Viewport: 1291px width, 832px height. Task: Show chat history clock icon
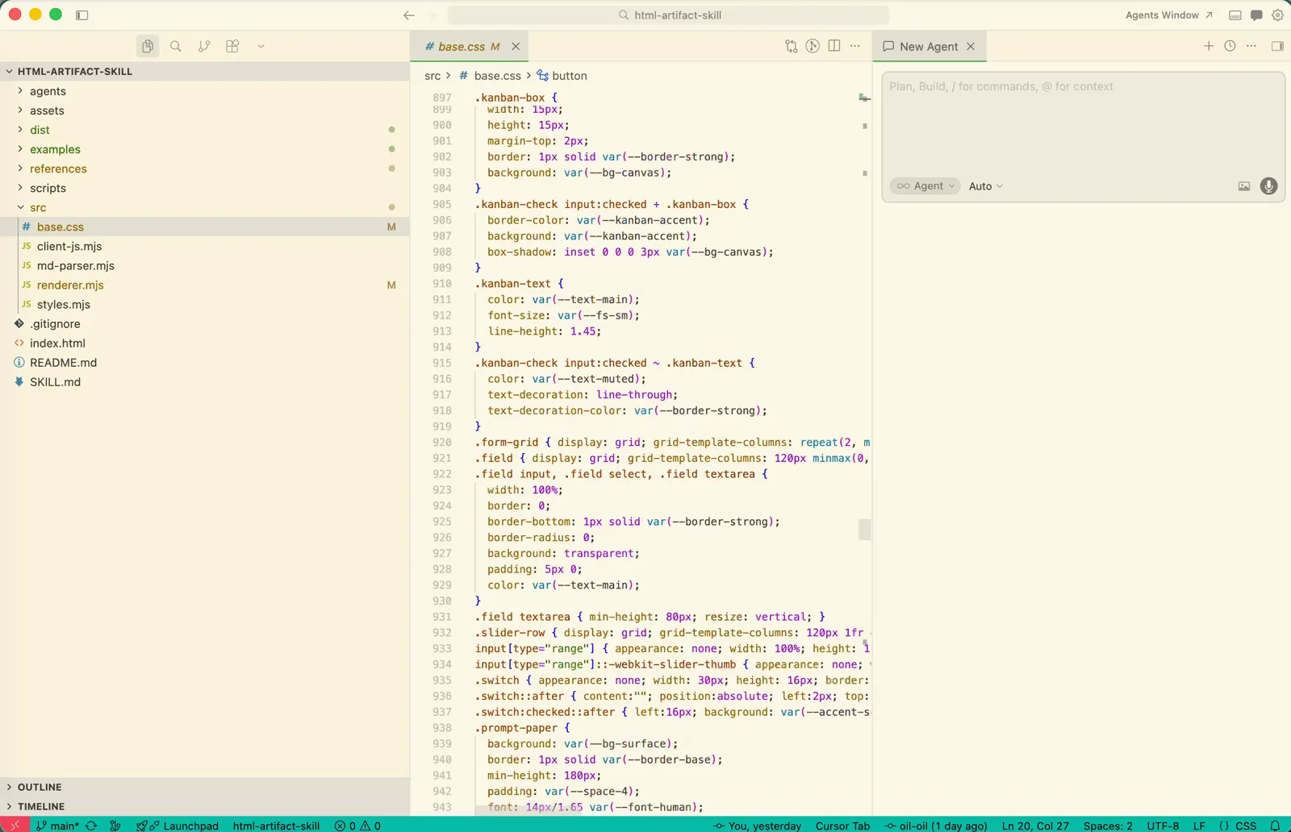point(1230,46)
